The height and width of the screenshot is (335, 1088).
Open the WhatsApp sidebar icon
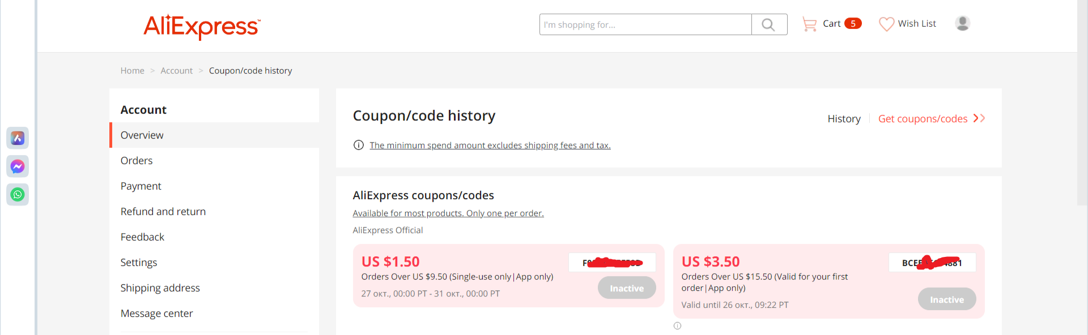(x=18, y=195)
